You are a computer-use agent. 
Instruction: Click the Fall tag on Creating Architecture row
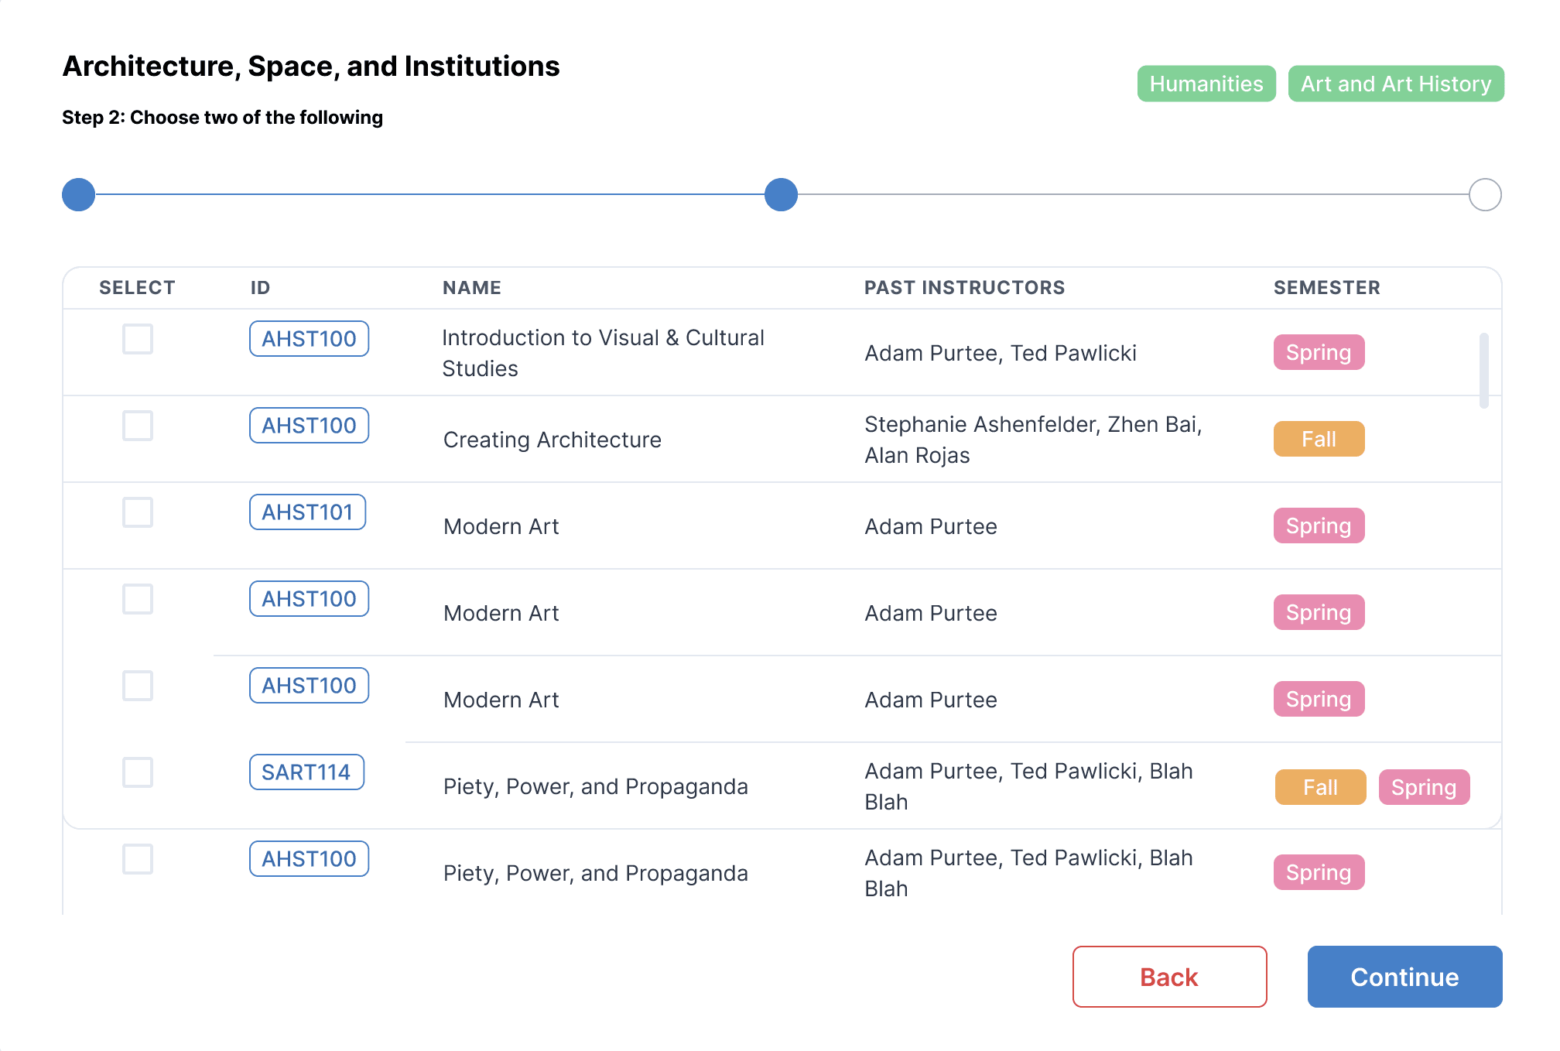click(x=1319, y=440)
